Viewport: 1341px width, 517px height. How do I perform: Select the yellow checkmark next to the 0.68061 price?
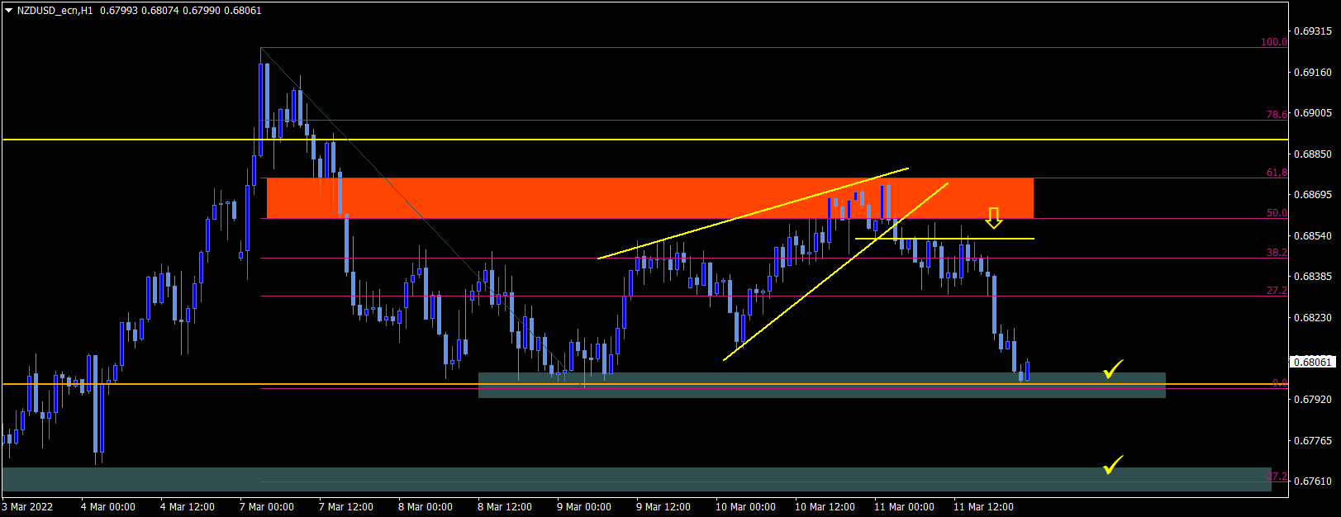pos(1113,369)
